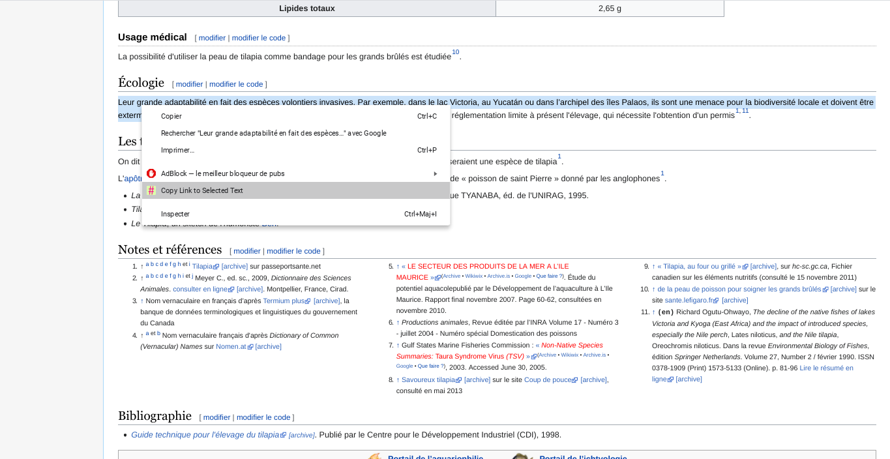
Task: Click the Notes et références heading text
Action: (x=170, y=250)
